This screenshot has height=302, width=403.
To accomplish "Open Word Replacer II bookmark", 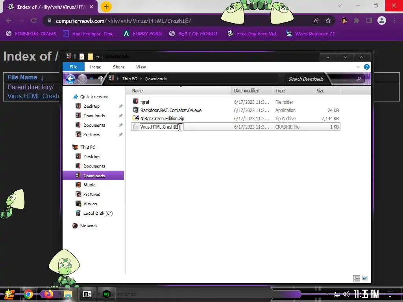I will (311, 34).
